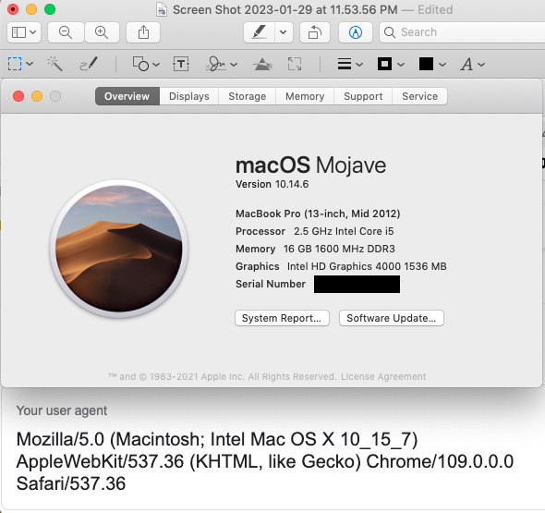
Task: Expand Text Style dropdown chevron
Action: point(481,65)
